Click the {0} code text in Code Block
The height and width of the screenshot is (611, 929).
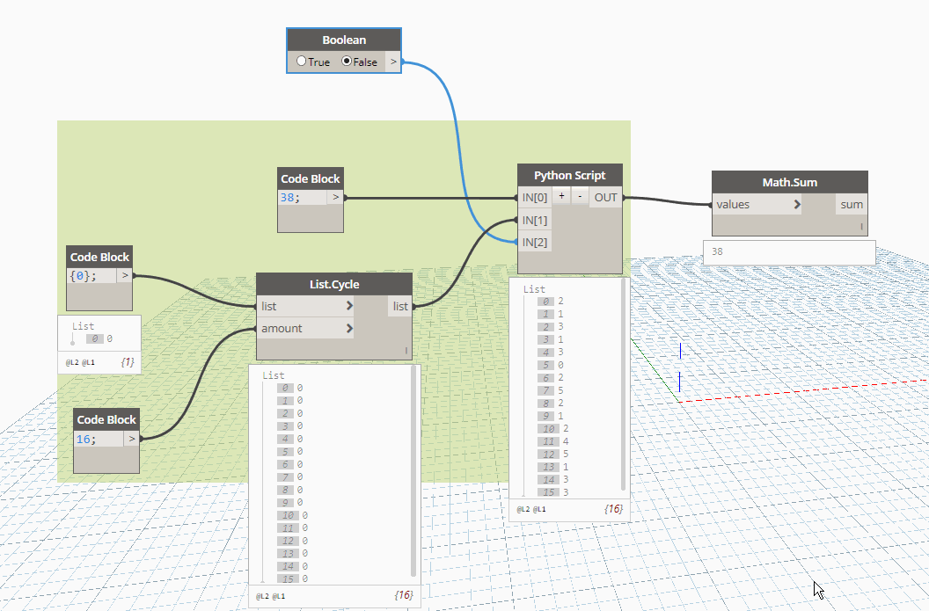pyautogui.click(x=83, y=275)
